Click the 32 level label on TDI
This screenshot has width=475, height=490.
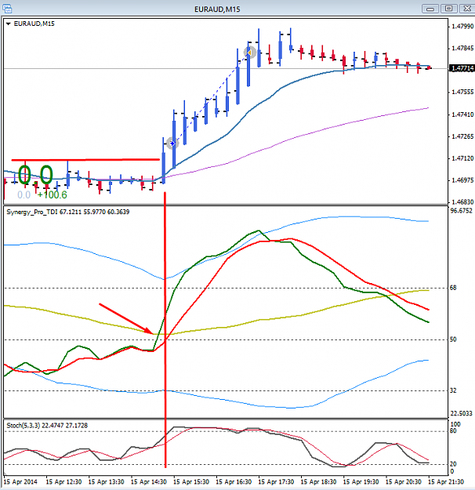tap(453, 390)
